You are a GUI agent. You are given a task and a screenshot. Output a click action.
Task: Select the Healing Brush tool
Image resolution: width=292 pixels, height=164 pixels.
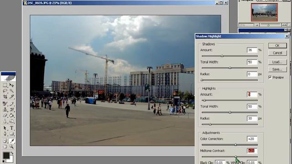[x=5, y=104]
